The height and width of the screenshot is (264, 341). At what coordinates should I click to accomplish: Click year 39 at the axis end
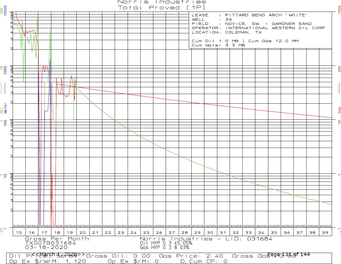(325, 232)
